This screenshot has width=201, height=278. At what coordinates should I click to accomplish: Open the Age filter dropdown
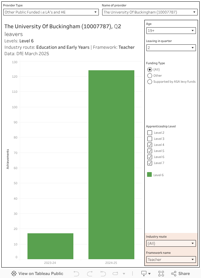[x=171, y=31]
